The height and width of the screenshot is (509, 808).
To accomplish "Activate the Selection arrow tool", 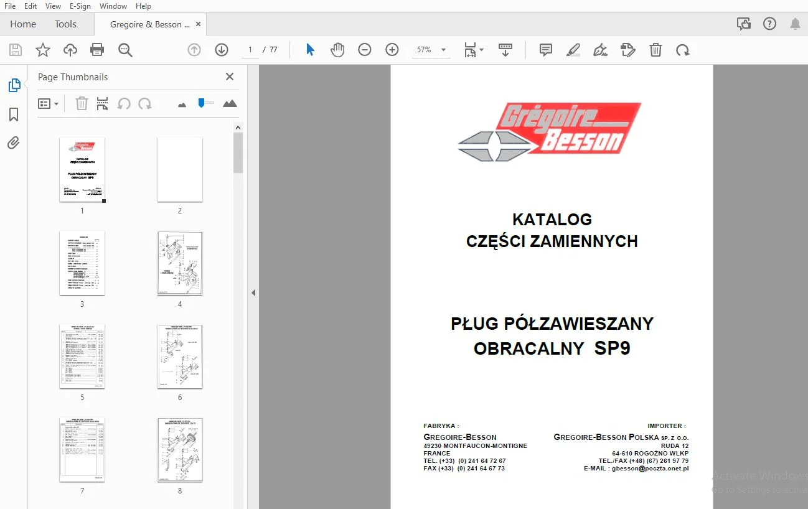I will pos(310,50).
